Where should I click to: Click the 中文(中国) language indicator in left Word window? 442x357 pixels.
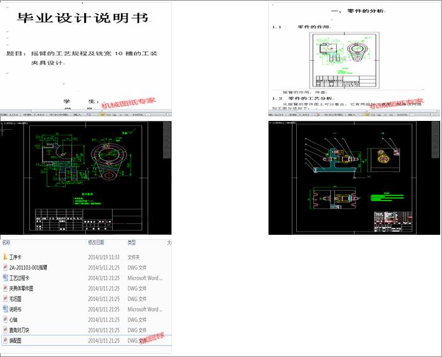59,115
